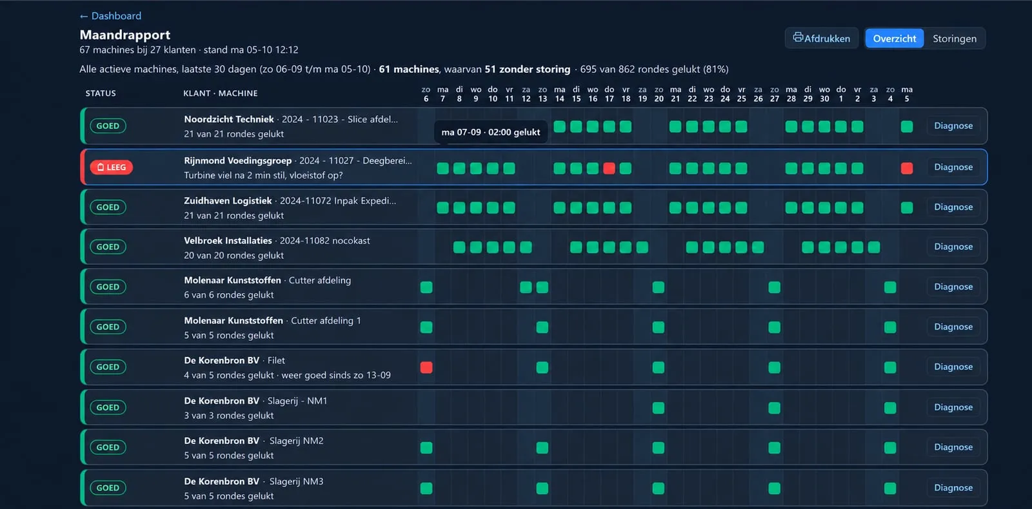Viewport: 1032px width, 509px height.
Task: Click the text 'Turbine viel na 2 min stil, vloeistof op?'
Action: pos(263,175)
